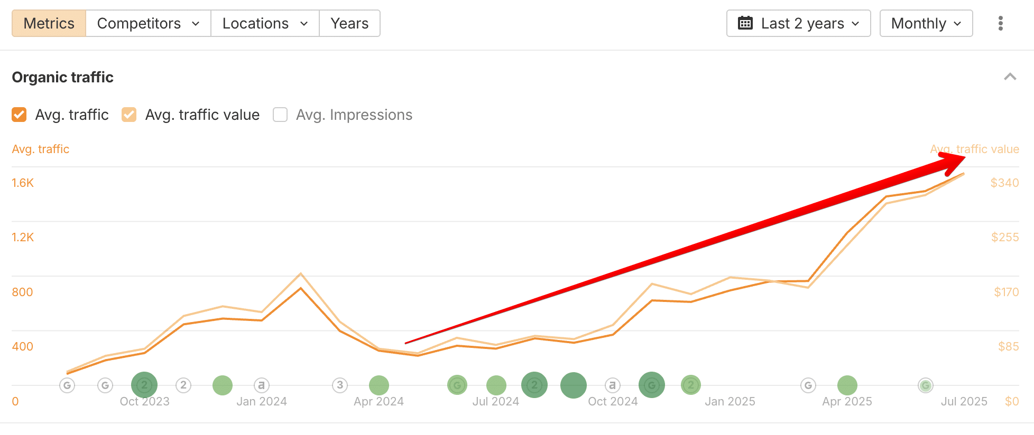This screenshot has width=1034, height=435.
Task: Click the Ahrefs 'a' marker near Oct 2024
Action: click(612, 385)
